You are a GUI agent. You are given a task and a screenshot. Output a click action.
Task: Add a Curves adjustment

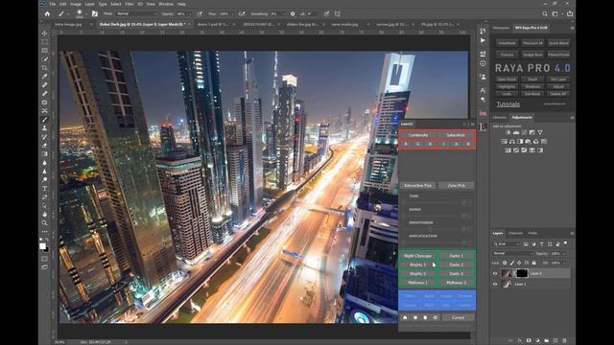point(525,132)
